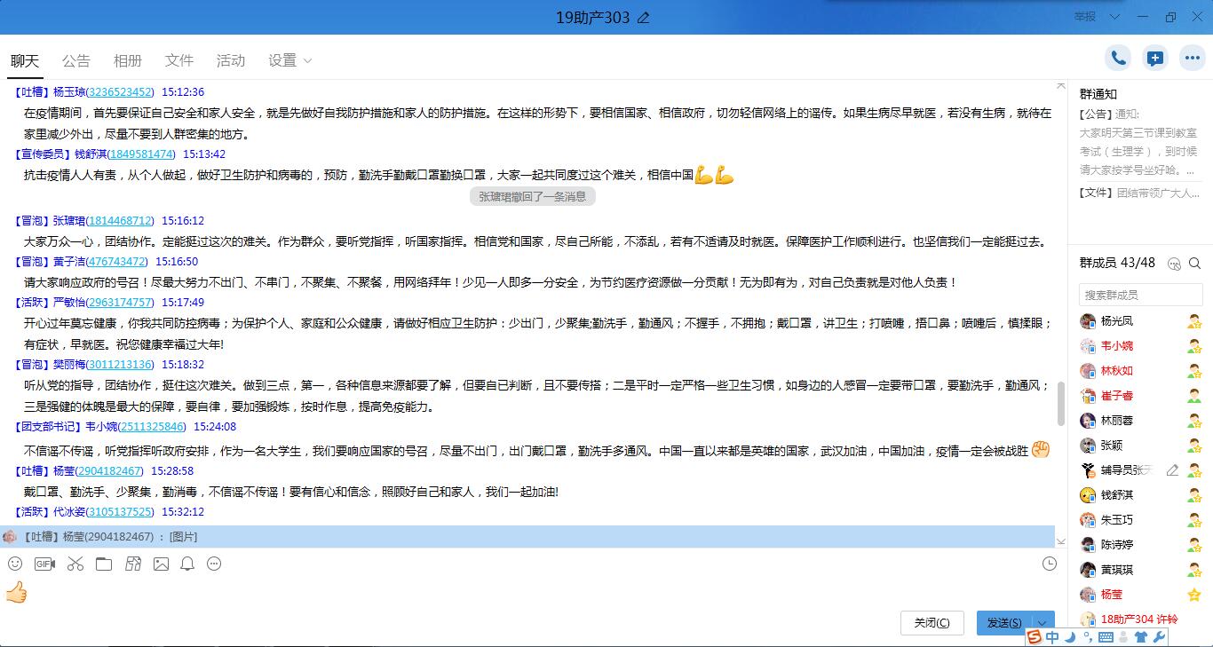Toggle Sogou input Chinese/English mode
Screen dimensions: 1213x647
pyautogui.click(x=1052, y=637)
